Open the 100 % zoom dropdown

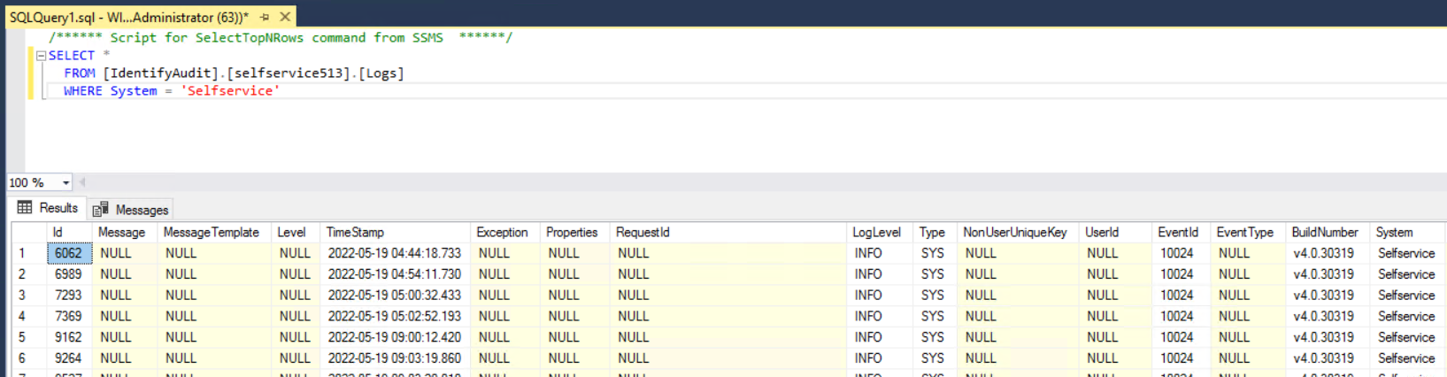pyautogui.click(x=65, y=183)
